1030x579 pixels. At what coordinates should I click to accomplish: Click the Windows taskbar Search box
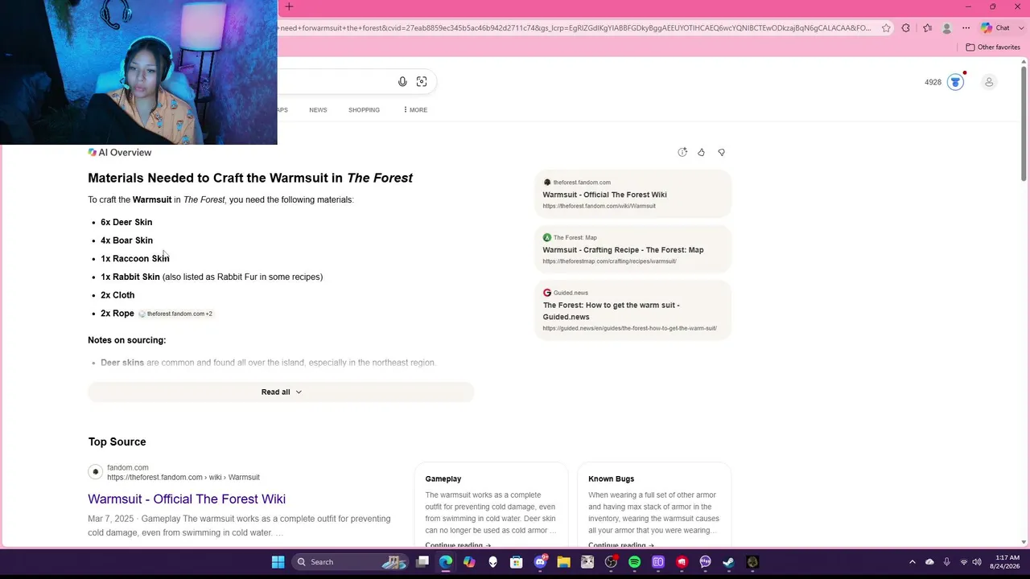[x=352, y=562]
